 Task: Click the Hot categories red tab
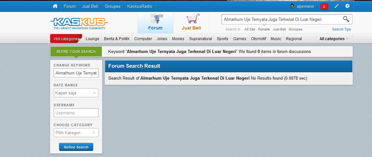tap(66, 39)
